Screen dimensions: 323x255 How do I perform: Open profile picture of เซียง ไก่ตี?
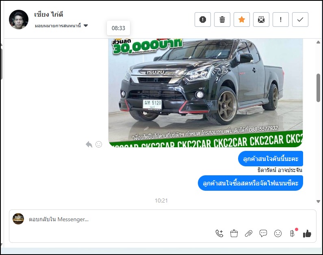19,20
